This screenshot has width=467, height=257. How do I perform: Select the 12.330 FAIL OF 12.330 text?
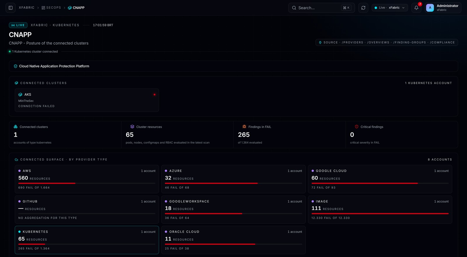331,218
